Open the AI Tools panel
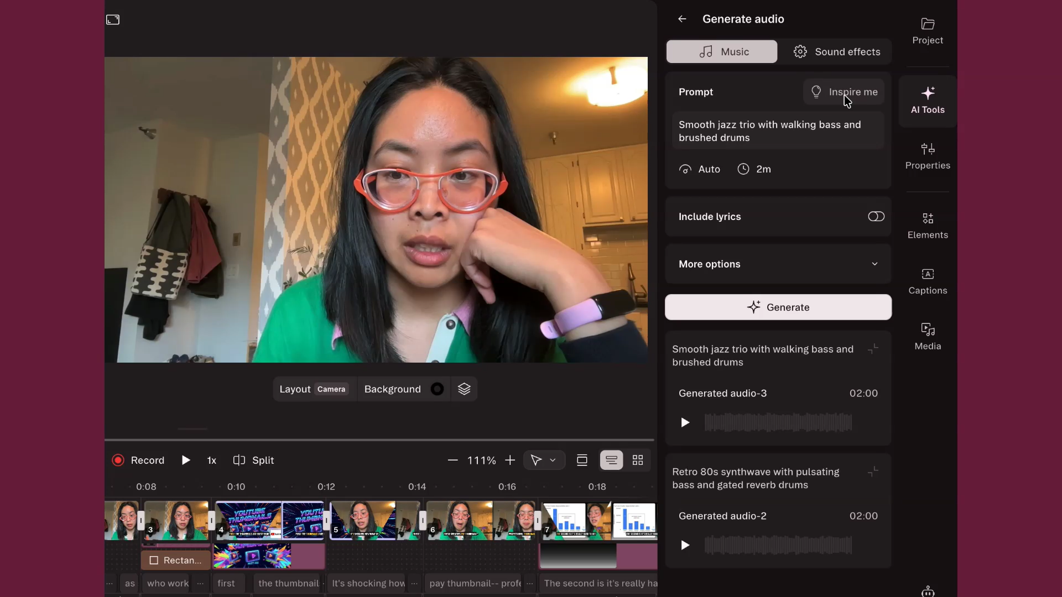The height and width of the screenshot is (597, 1062). [x=928, y=101]
